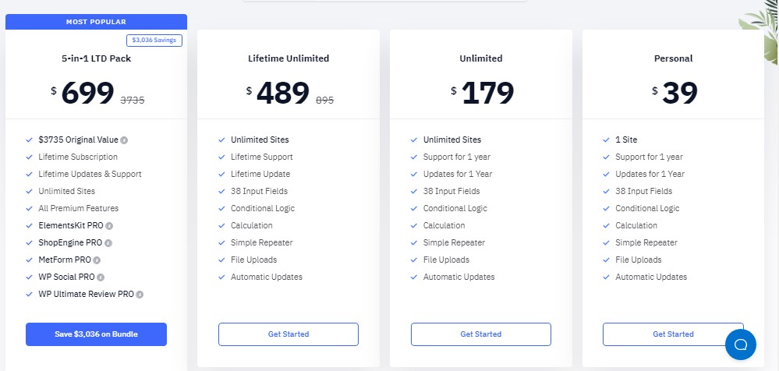Click the $3,036 Savings badge
This screenshot has width=779, height=371.
[154, 41]
